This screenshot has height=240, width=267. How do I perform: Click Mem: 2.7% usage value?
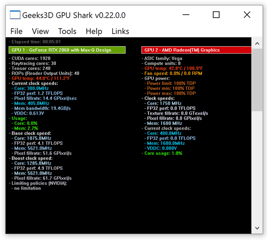[25, 128]
